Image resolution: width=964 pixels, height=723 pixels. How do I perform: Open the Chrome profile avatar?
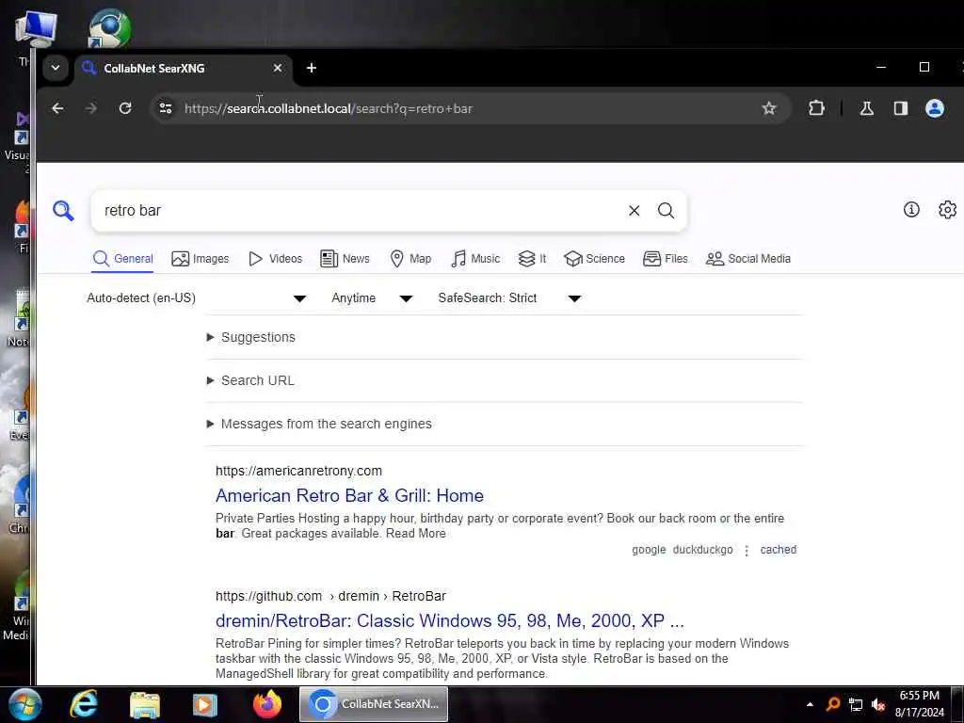[x=935, y=108]
